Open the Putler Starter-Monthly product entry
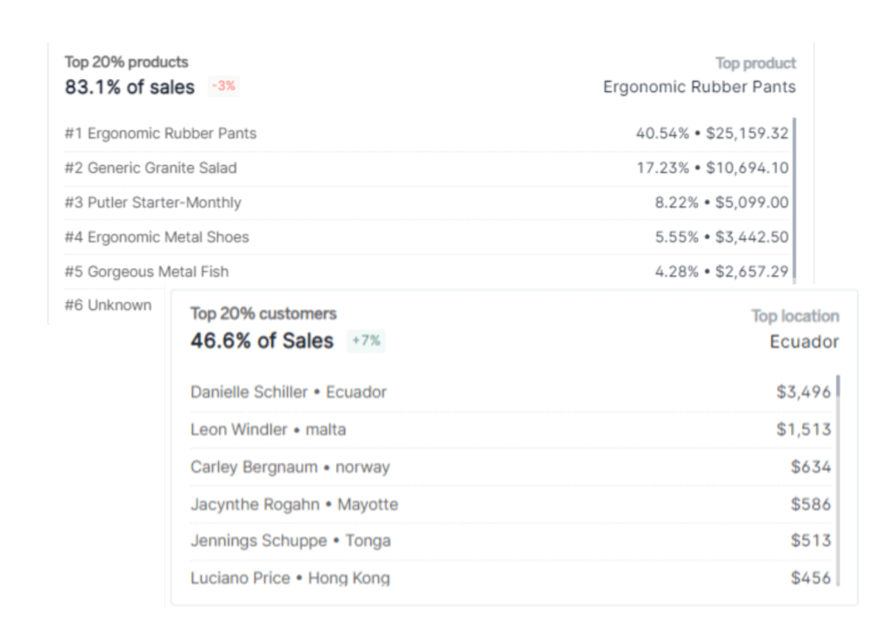Image resolution: width=890 pixels, height=641 pixels. pyautogui.click(x=153, y=202)
